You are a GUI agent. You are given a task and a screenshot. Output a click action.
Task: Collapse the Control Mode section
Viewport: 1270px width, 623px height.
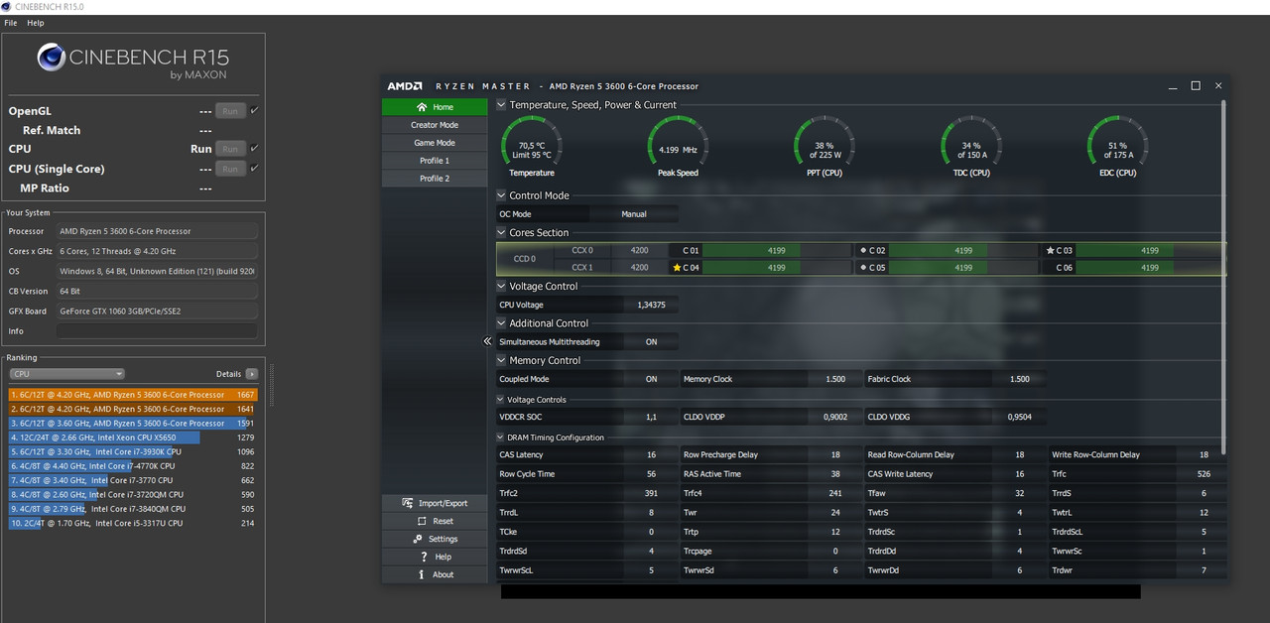pos(501,195)
